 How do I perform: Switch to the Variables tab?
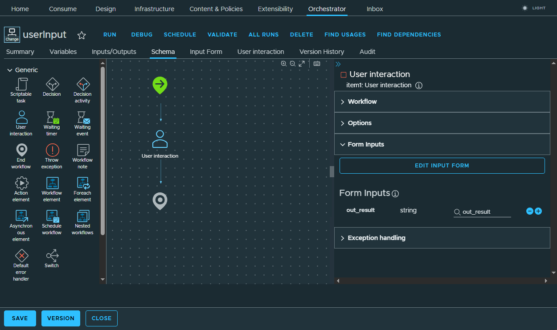point(63,52)
